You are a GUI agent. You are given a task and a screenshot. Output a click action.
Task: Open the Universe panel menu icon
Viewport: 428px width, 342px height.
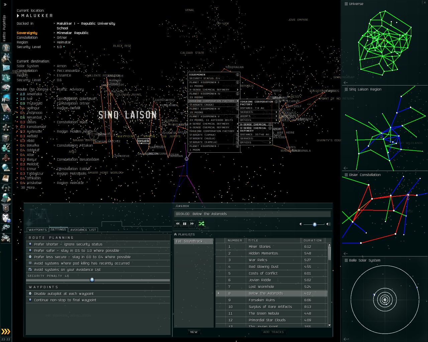pyautogui.click(x=346, y=4)
